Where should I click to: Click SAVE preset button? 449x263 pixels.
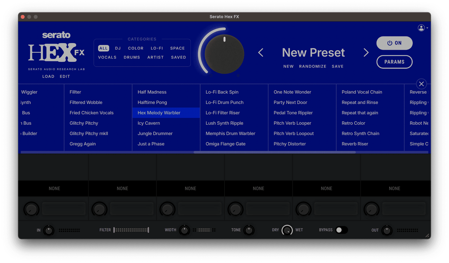tap(337, 66)
